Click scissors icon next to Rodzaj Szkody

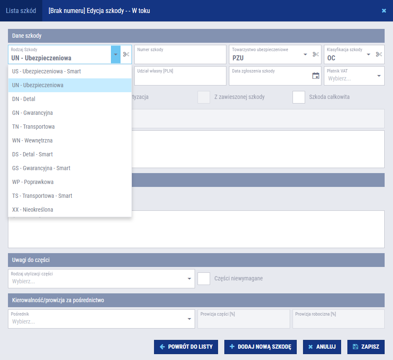(x=126, y=54)
